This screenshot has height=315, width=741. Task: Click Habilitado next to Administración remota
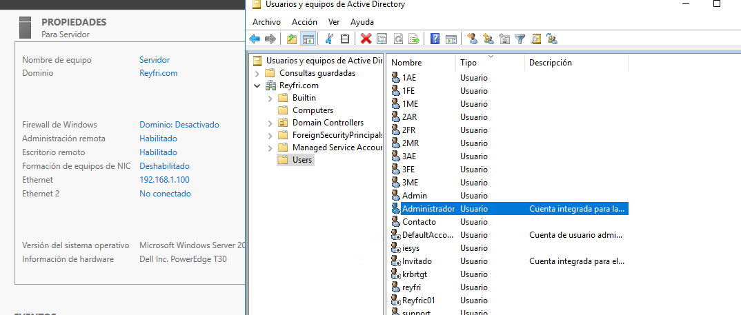(x=158, y=139)
